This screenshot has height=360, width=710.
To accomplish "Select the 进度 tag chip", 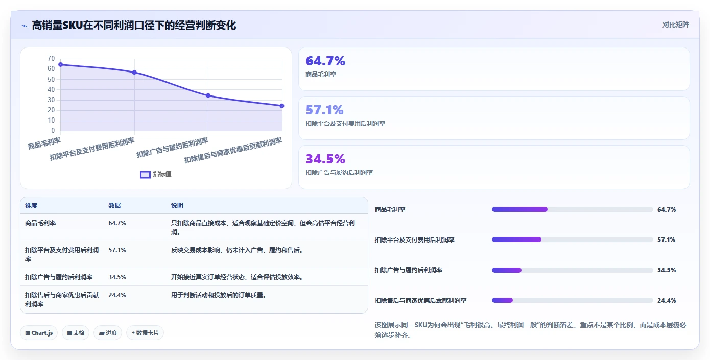I will pyautogui.click(x=108, y=333).
